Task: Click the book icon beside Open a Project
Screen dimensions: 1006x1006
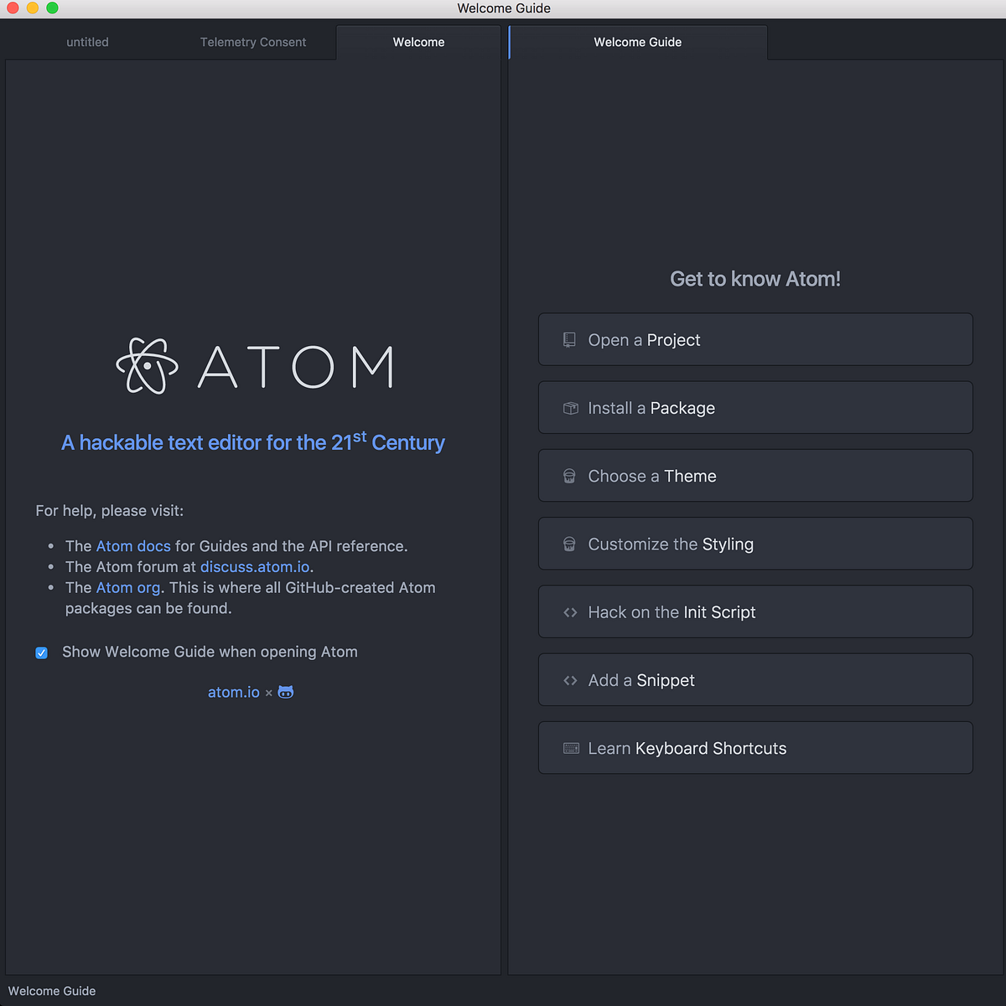Action: pos(569,340)
